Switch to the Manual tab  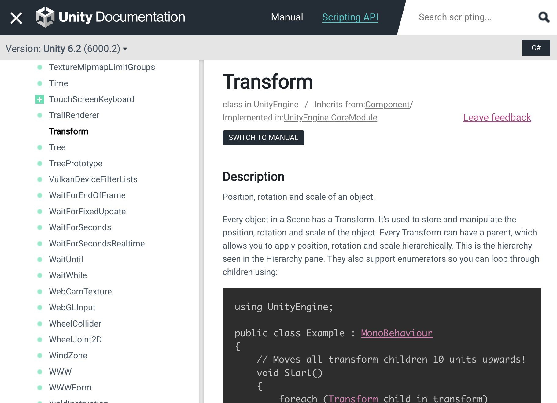pos(287,17)
